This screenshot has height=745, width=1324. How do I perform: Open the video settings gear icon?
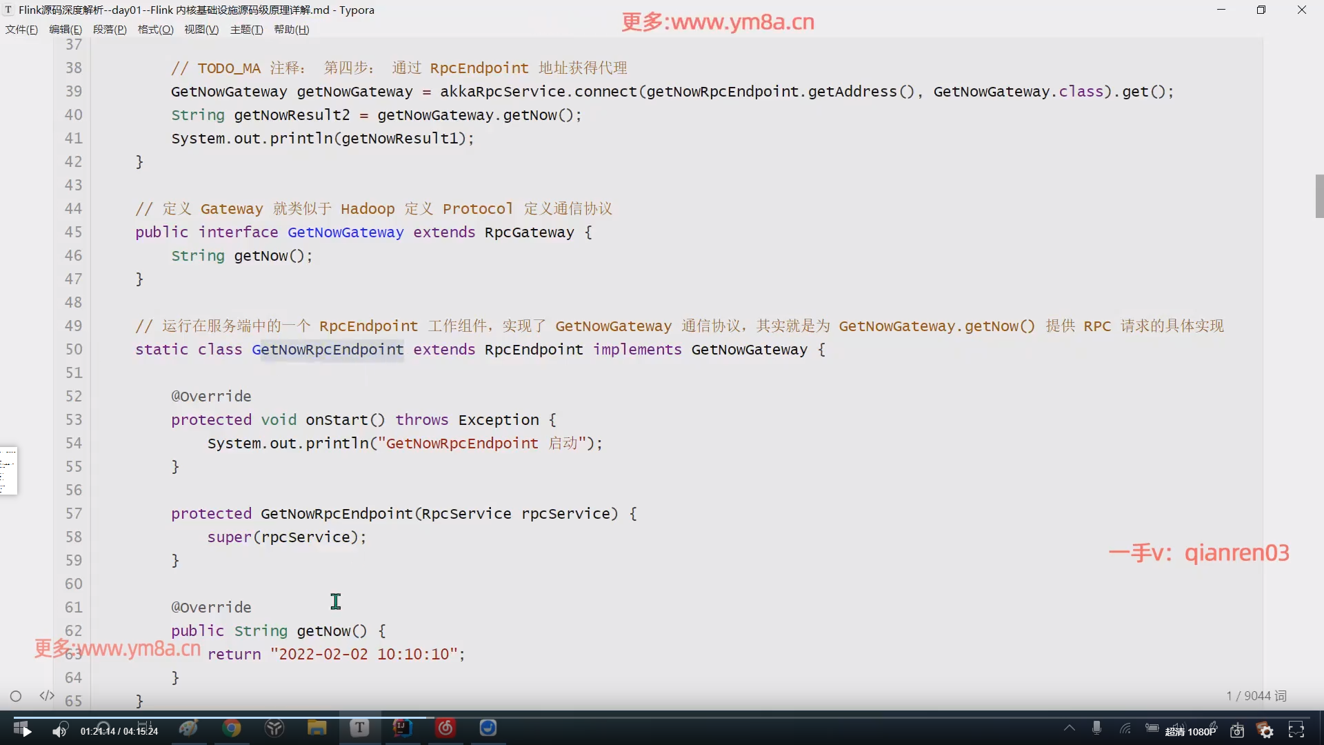1266,731
